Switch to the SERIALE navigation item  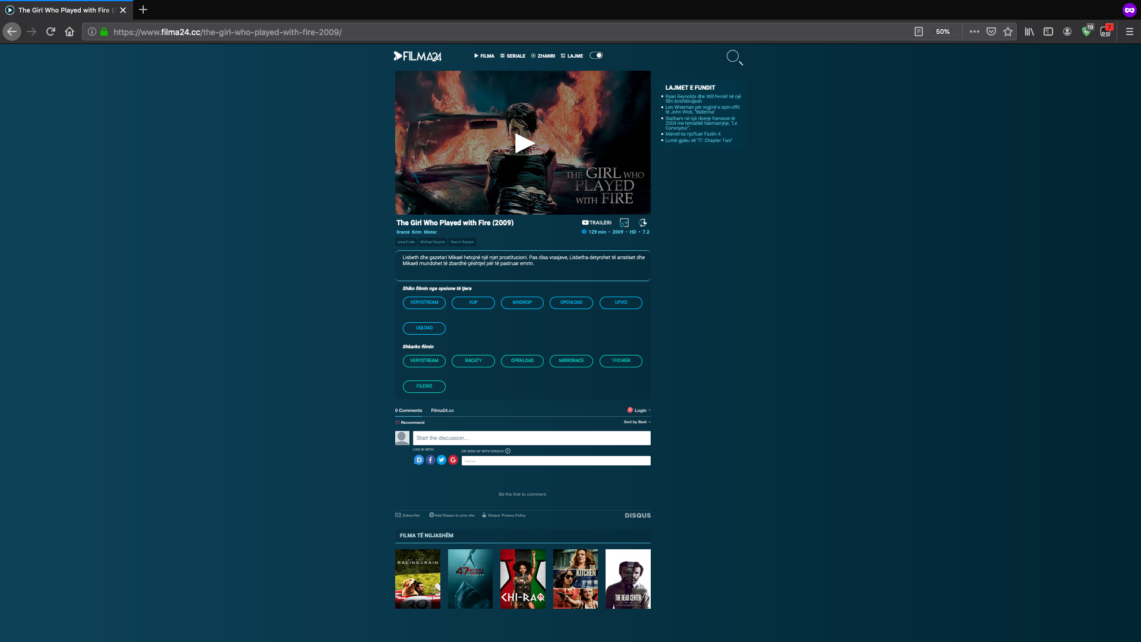[513, 55]
